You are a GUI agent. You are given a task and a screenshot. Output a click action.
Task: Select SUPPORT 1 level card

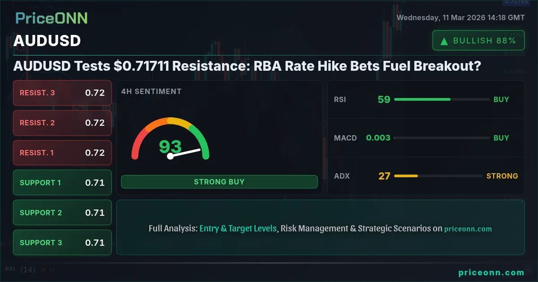coord(62,183)
